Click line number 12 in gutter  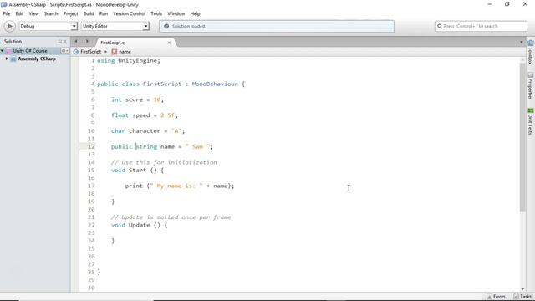click(91, 147)
